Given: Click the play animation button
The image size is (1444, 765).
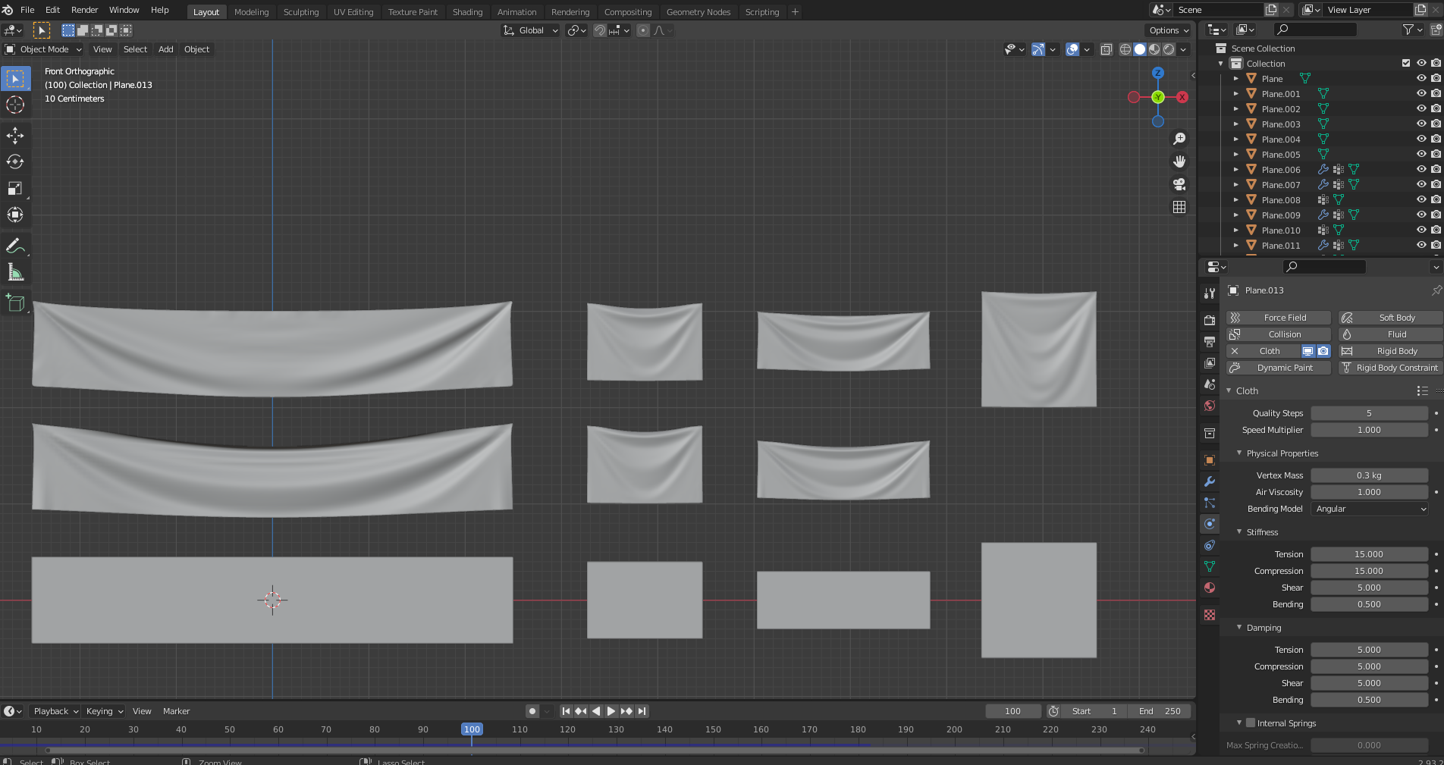Looking at the screenshot, I should pyautogui.click(x=611, y=711).
